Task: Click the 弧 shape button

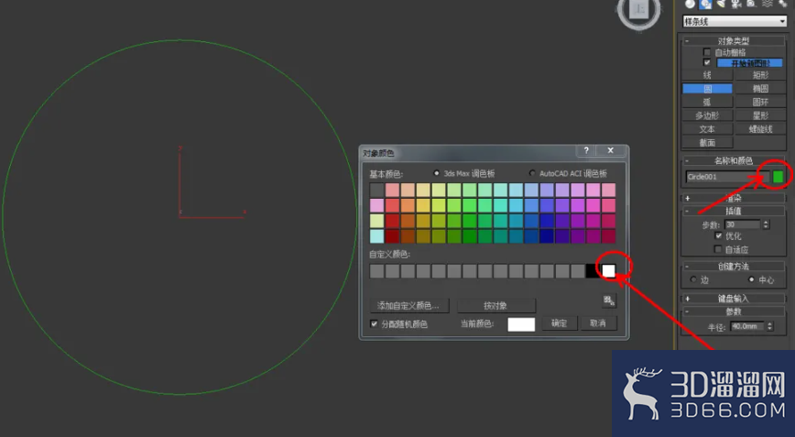Action: 707,102
